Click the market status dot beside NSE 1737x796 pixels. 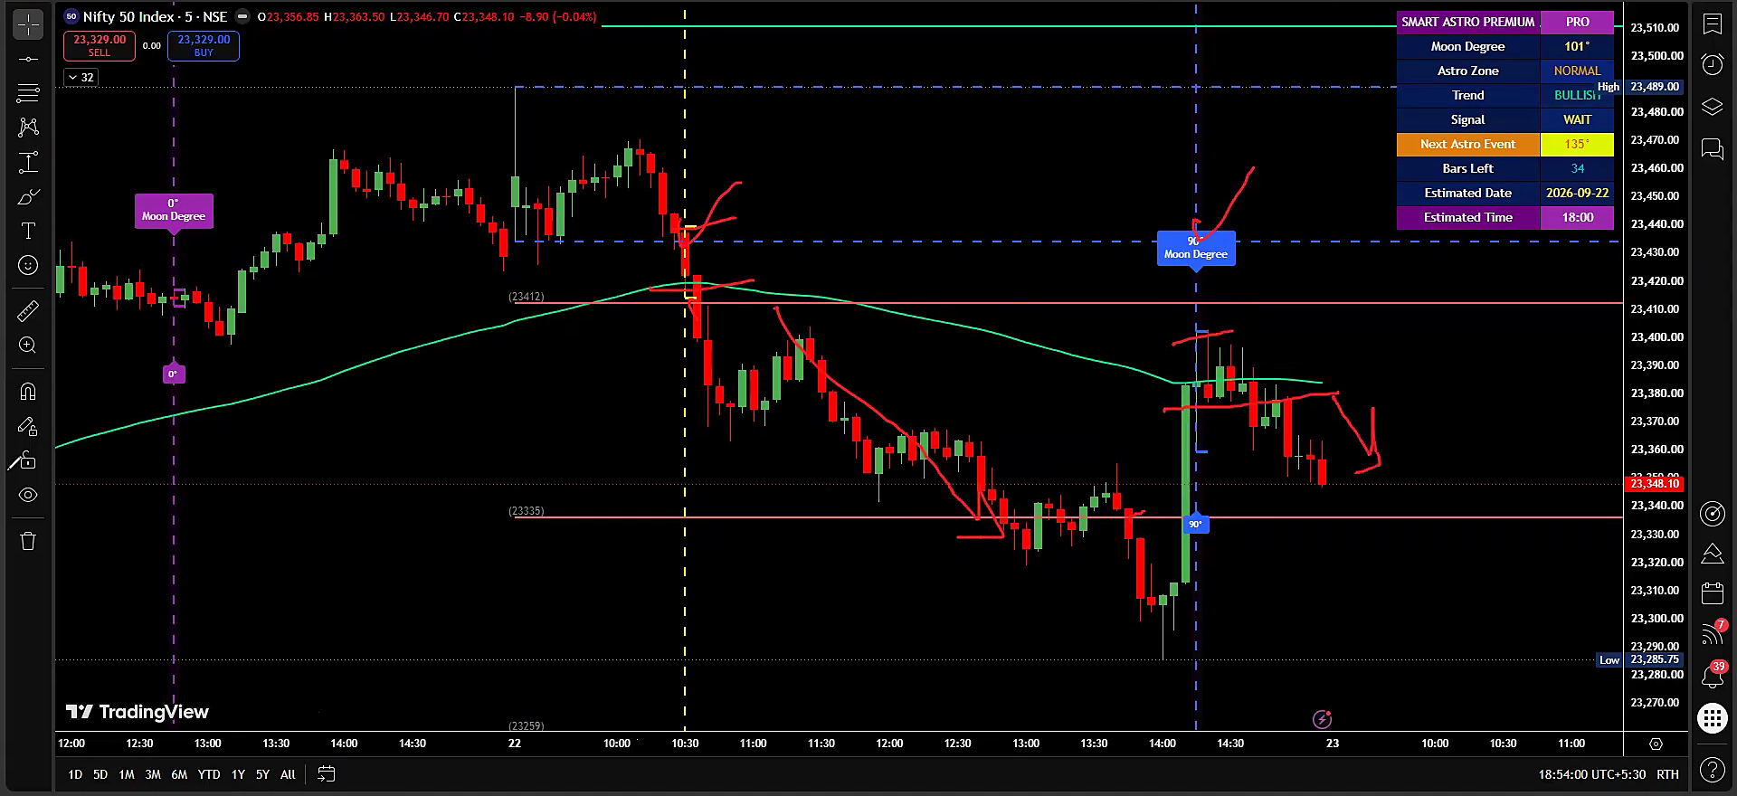click(x=242, y=16)
